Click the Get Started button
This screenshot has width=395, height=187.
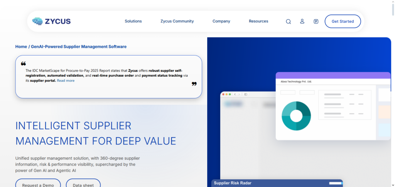343,21
